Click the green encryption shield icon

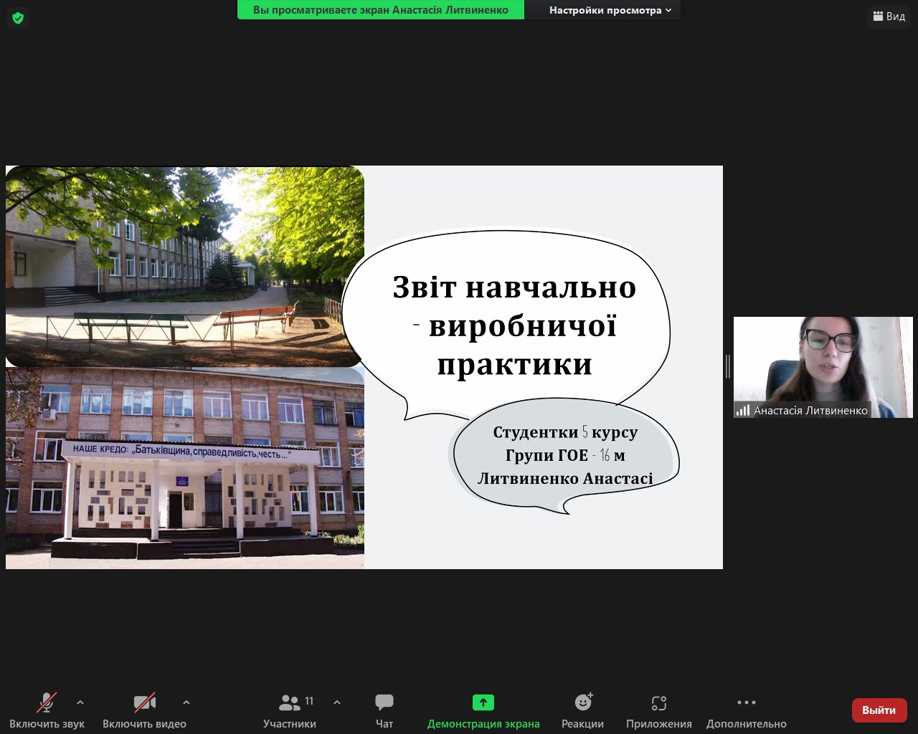coord(18,18)
